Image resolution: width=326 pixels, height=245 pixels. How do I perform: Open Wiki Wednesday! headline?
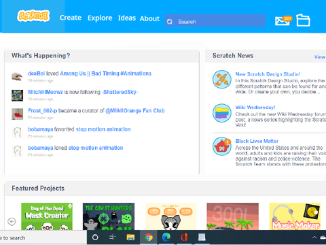pyautogui.click(x=255, y=108)
